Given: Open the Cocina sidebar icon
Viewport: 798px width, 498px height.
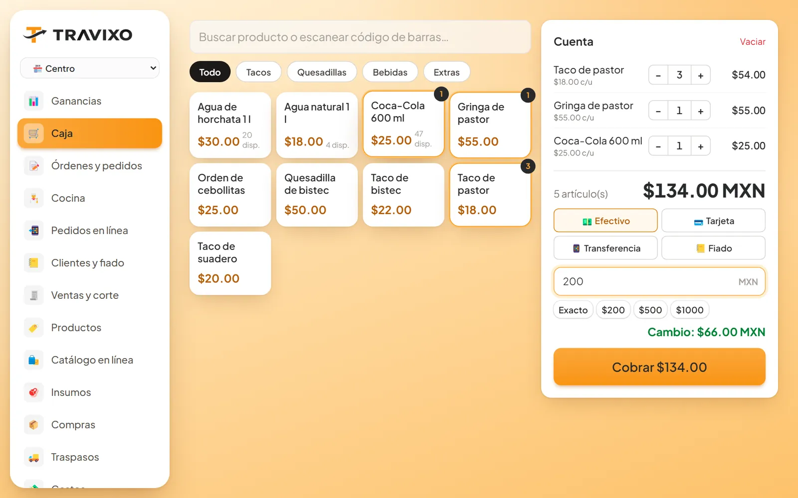Looking at the screenshot, I should point(33,198).
